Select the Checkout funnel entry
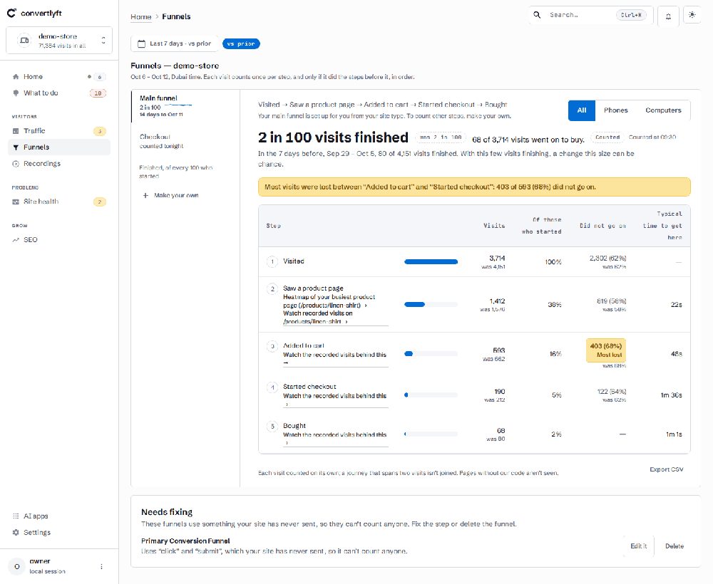Image resolution: width=713 pixels, height=584 pixels. coord(185,141)
